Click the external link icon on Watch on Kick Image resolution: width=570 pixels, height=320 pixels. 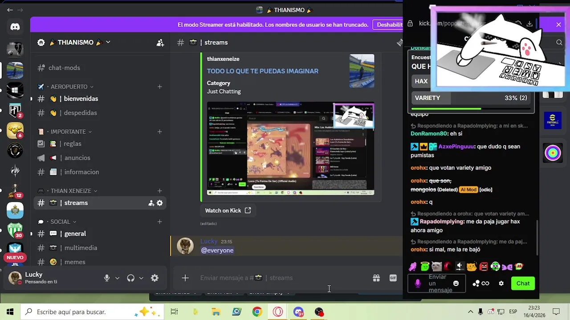point(248,210)
